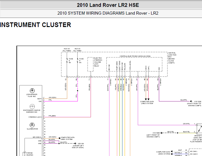Click the Fuse 8 symbol in the junction box

(67, 61)
